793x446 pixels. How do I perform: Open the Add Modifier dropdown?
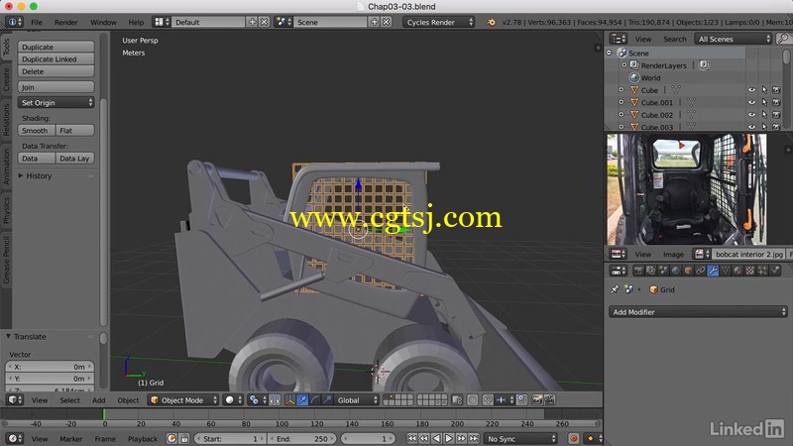pos(698,312)
